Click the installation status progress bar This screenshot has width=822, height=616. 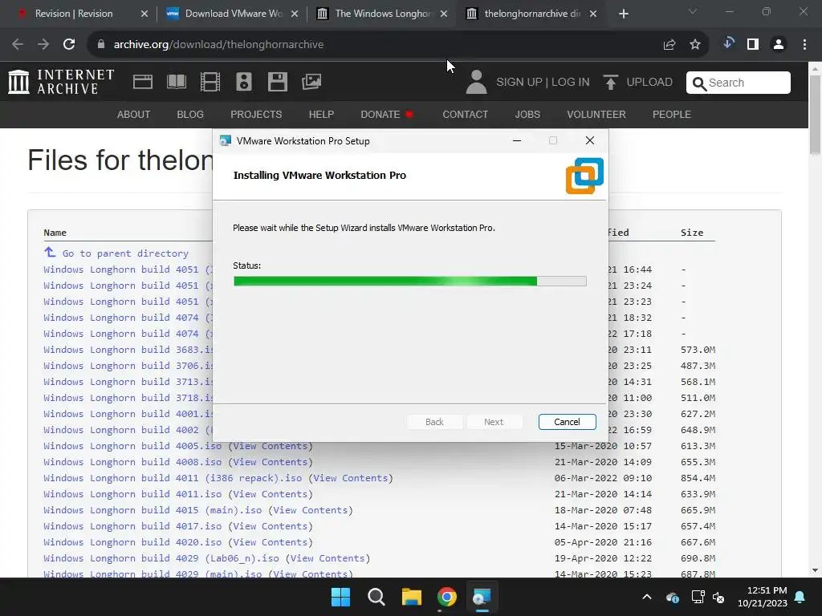tap(410, 282)
